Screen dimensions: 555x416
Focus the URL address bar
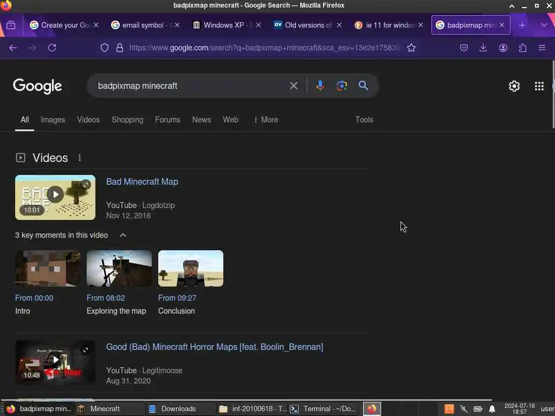pyautogui.click(x=264, y=48)
